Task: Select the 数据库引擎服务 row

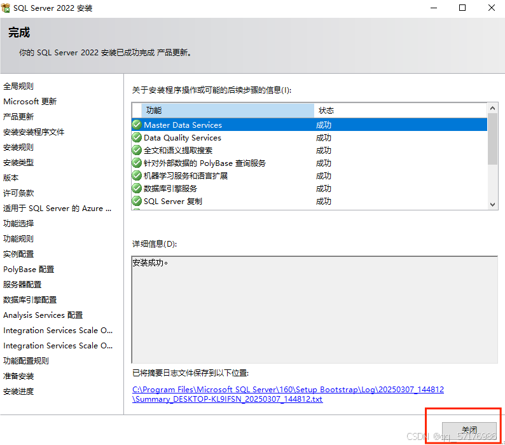Action: point(309,188)
